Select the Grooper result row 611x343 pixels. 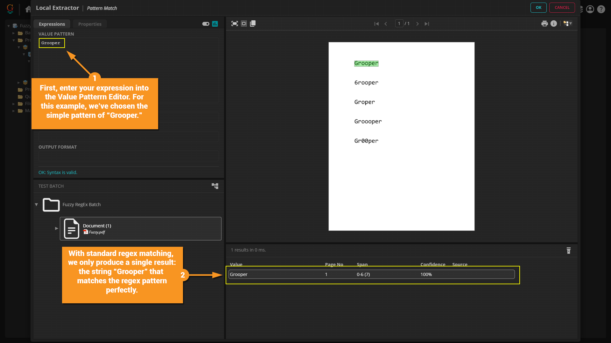coord(371,274)
